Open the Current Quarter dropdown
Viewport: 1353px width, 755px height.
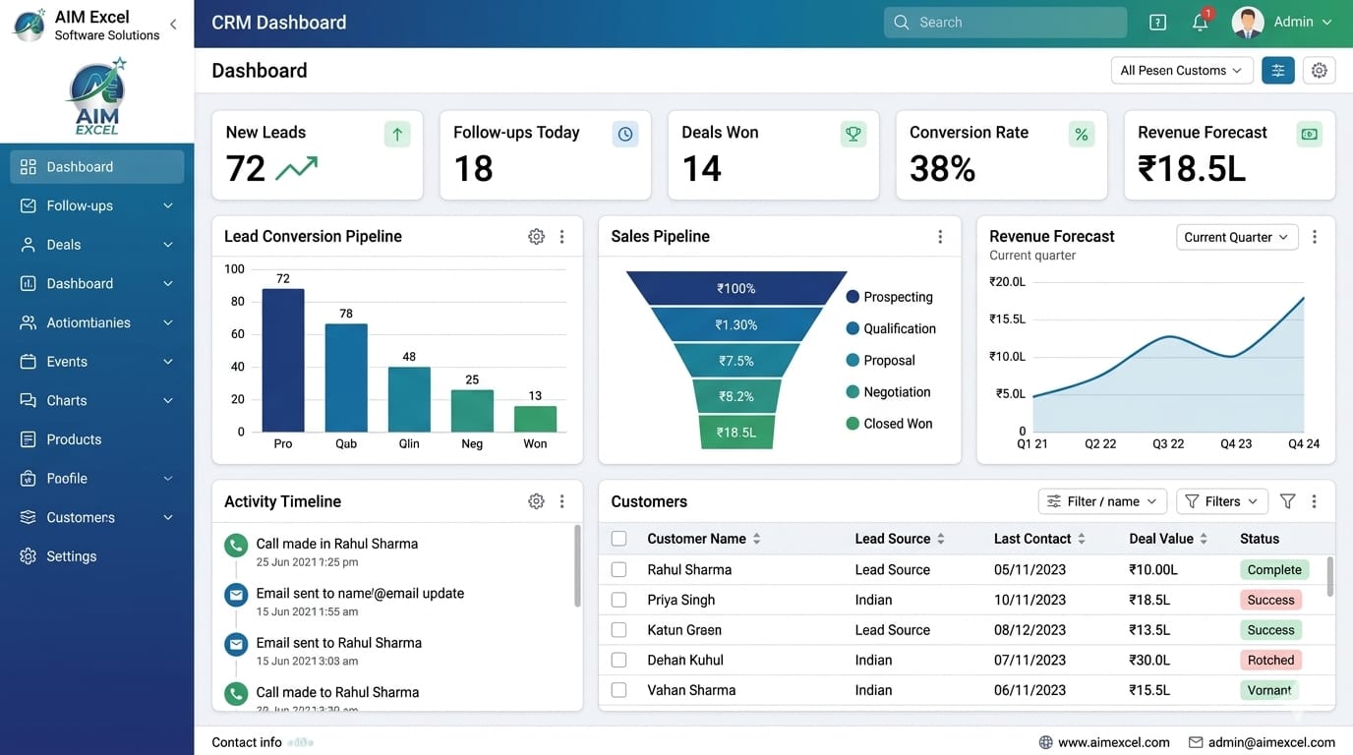point(1237,237)
